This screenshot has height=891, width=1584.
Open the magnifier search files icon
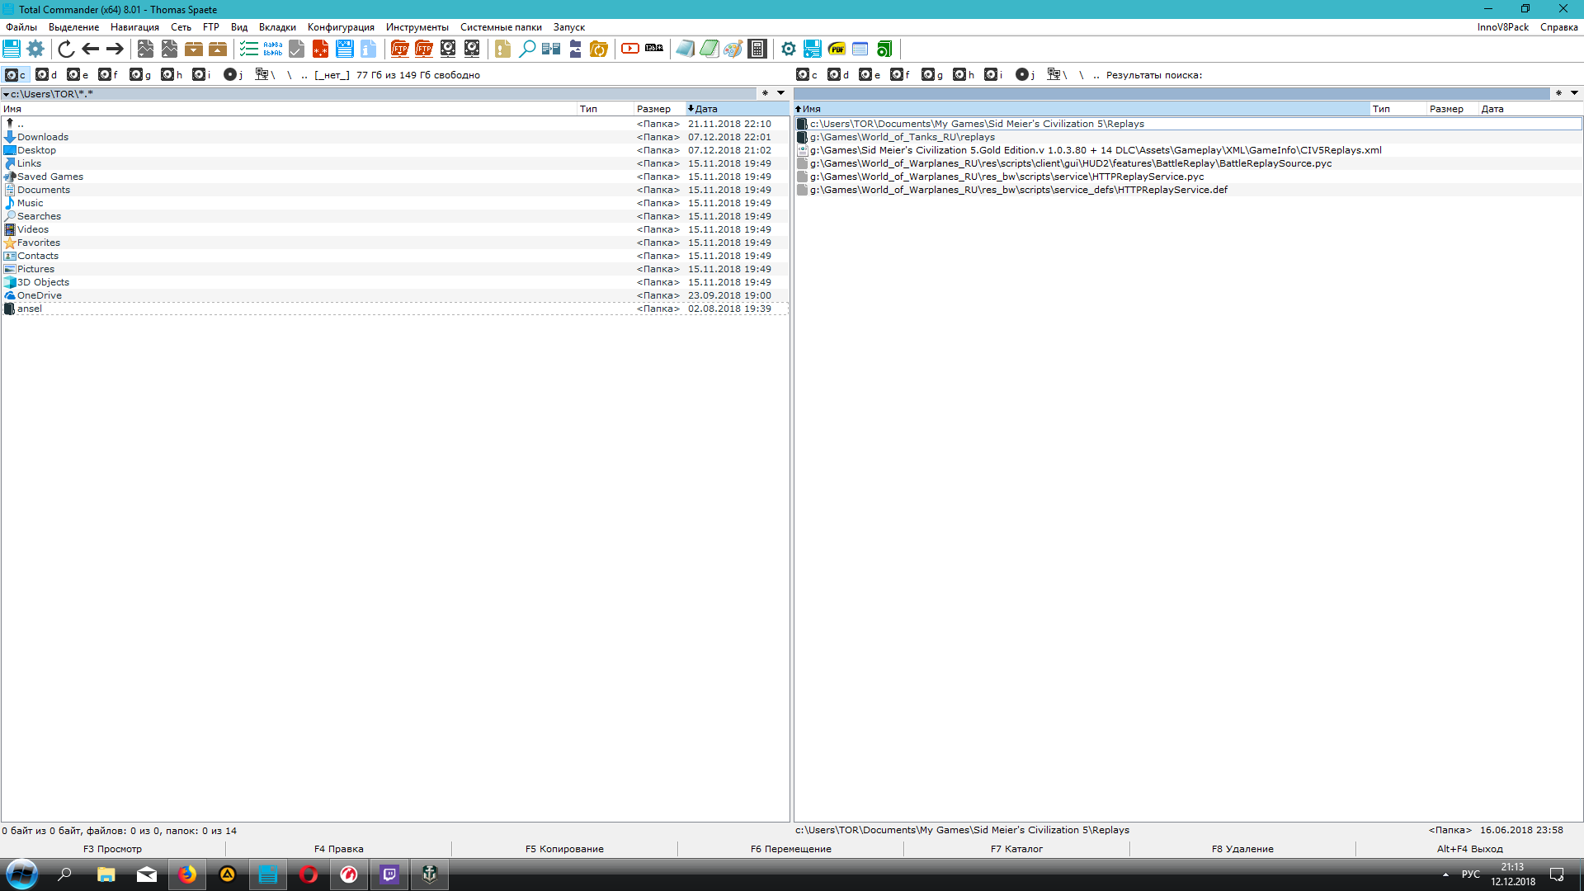pyautogui.click(x=527, y=49)
